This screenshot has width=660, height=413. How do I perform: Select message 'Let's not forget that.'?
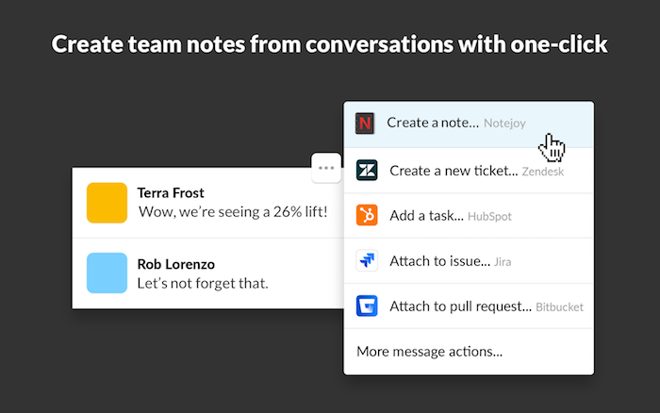coord(203,283)
